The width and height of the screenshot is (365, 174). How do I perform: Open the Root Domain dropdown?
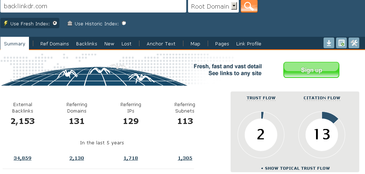[x=213, y=6]
